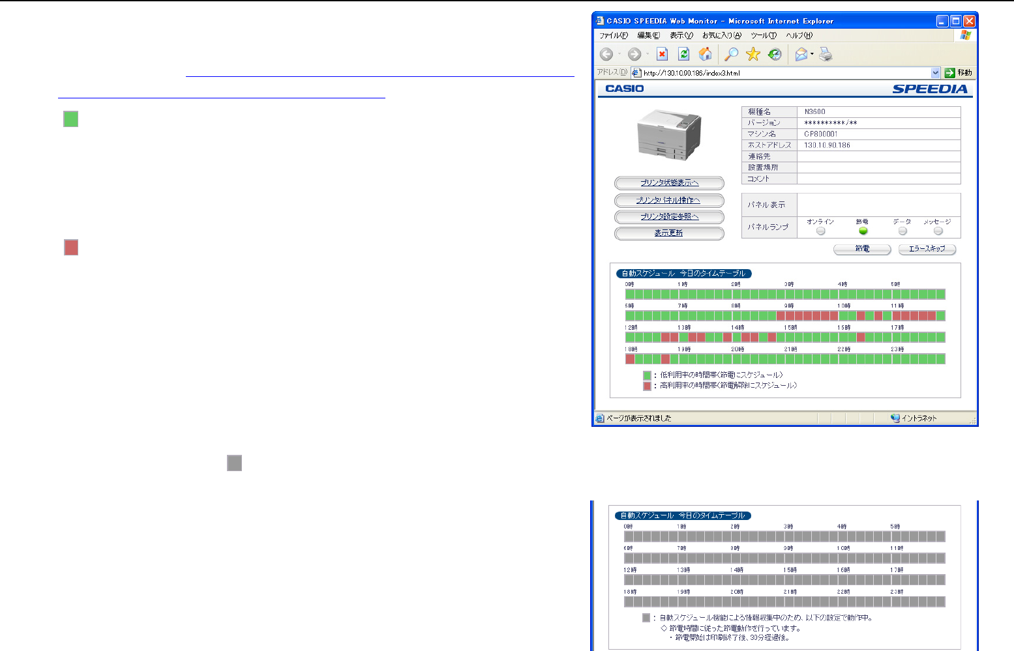
Task: Expand the Mail button dropdown arrow
Action: click(x=813, y=55)
